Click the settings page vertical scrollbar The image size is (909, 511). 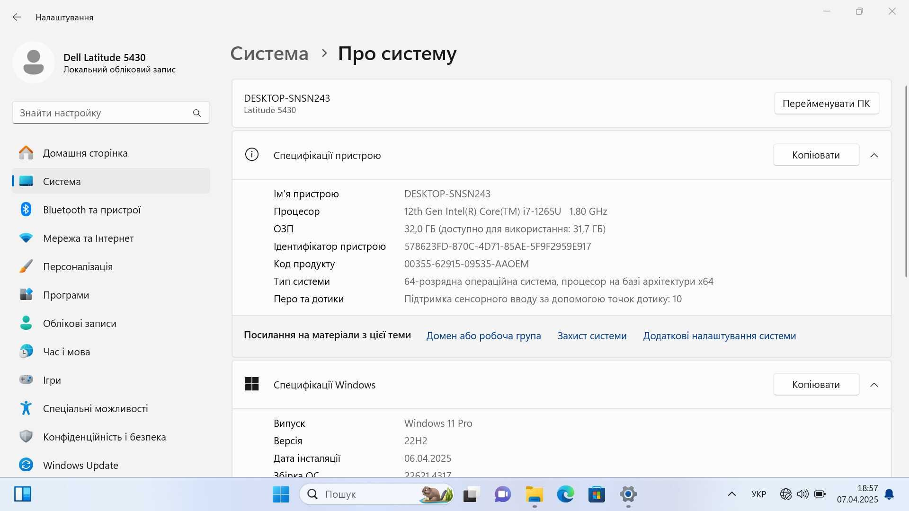tap(906, 181)
